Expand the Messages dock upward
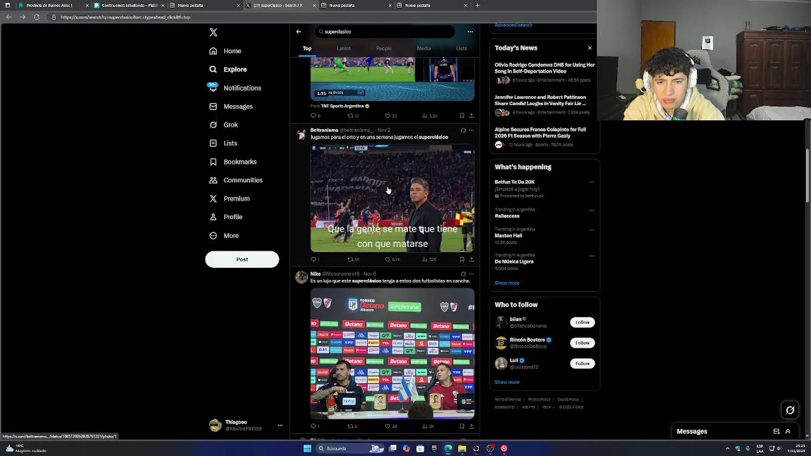 coord(788,431)
